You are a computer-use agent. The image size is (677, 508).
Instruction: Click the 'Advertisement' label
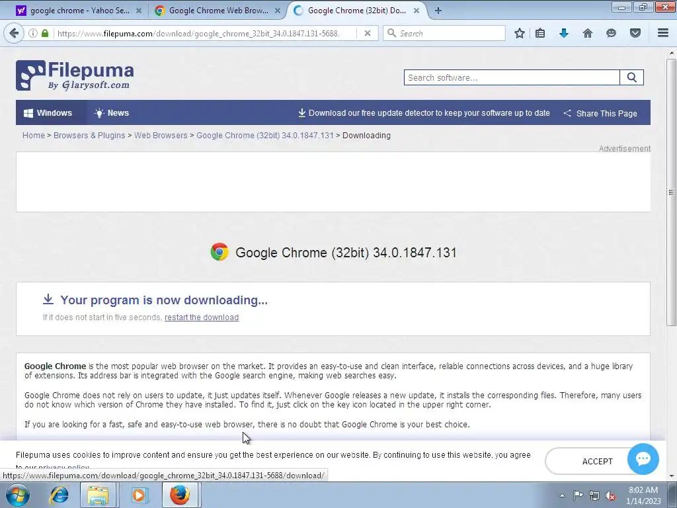[x=624, y=148]
